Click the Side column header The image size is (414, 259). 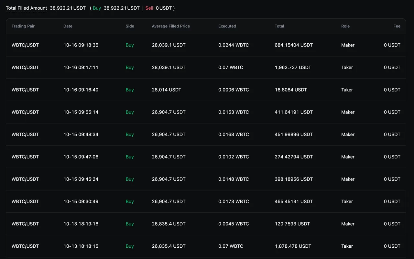point(130,26)
